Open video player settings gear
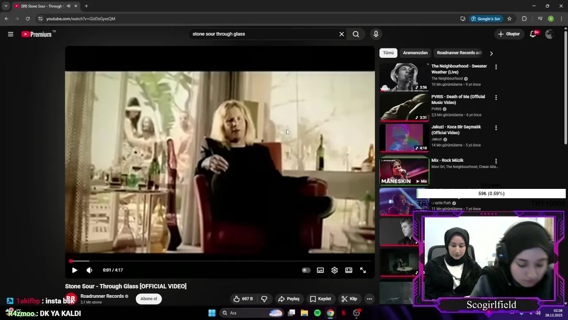The height and width of the screenshot is (320, 568). (335, 270)
